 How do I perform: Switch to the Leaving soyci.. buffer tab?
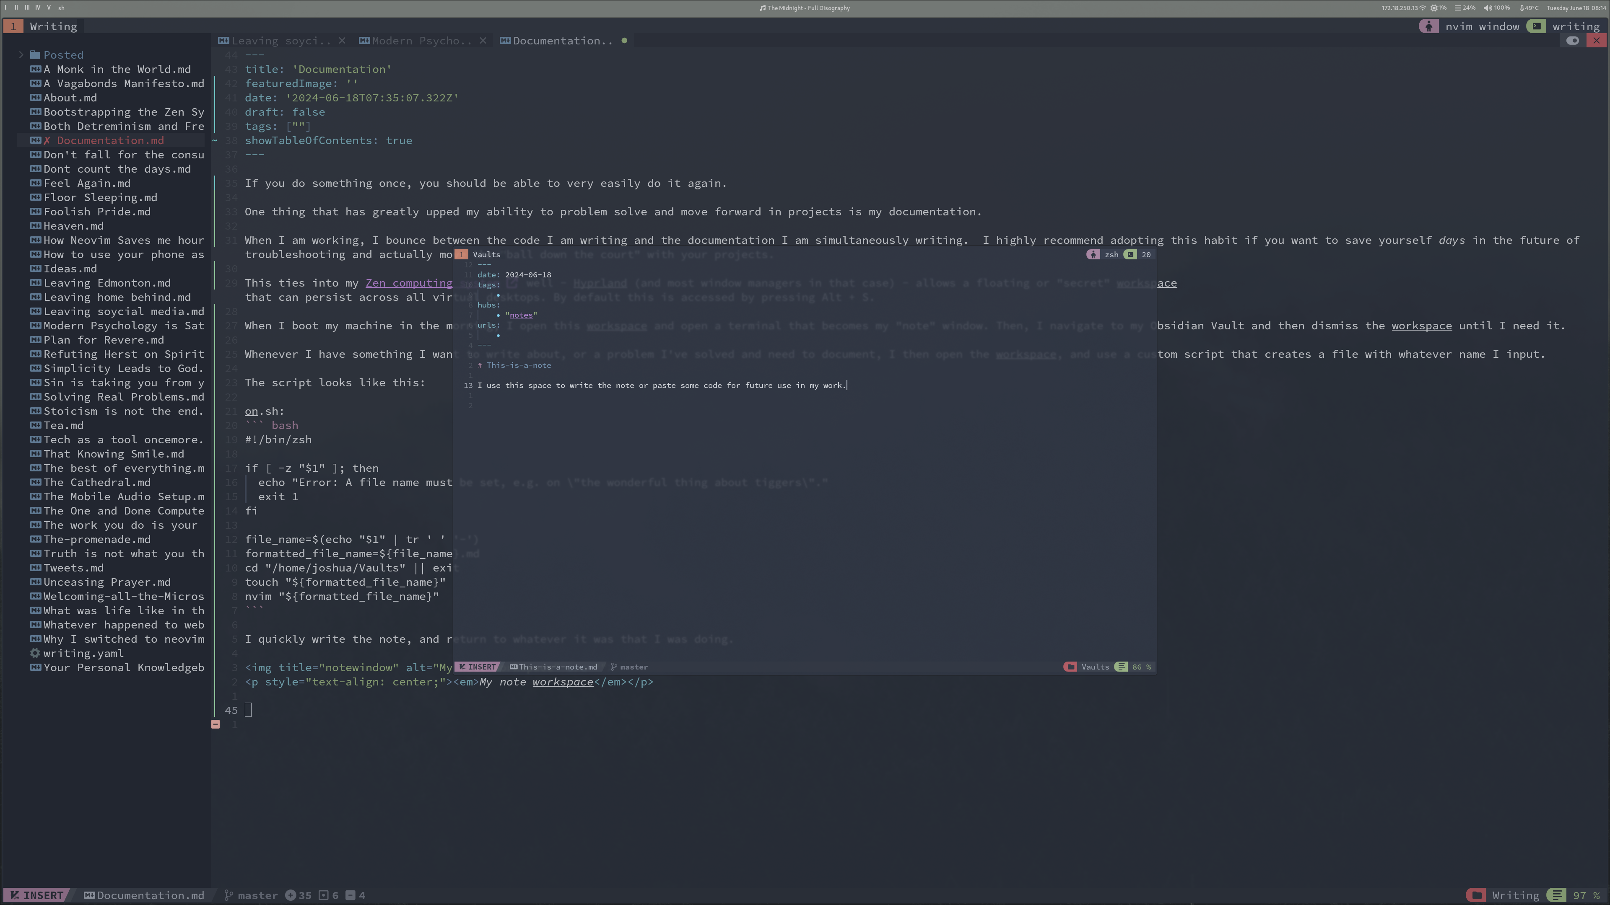(x=280, y=41)
